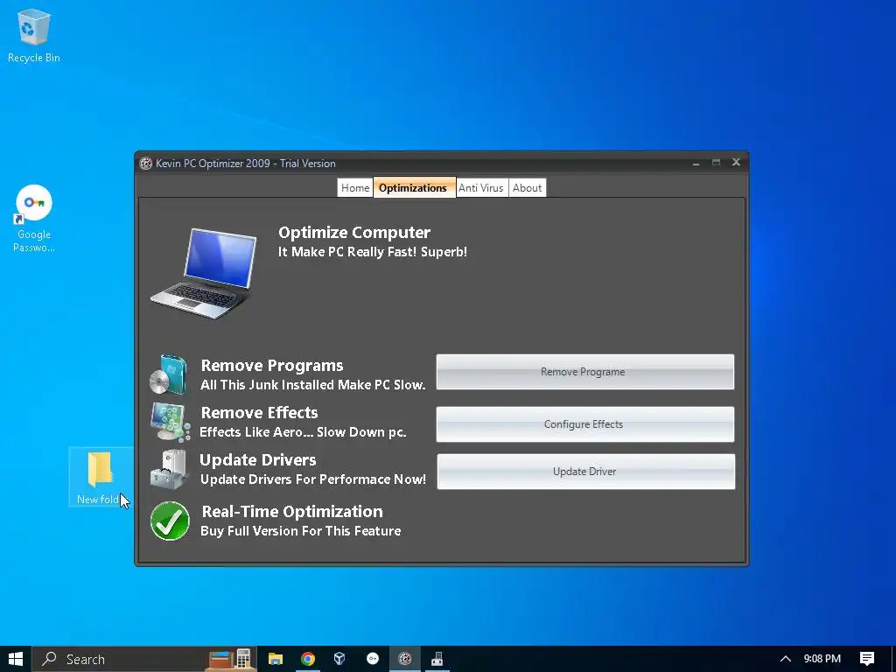The height and width of the screenshot is (672, 896).
Task: Click the VirtualBox cube taskbar icon
Action: point(340,659)
